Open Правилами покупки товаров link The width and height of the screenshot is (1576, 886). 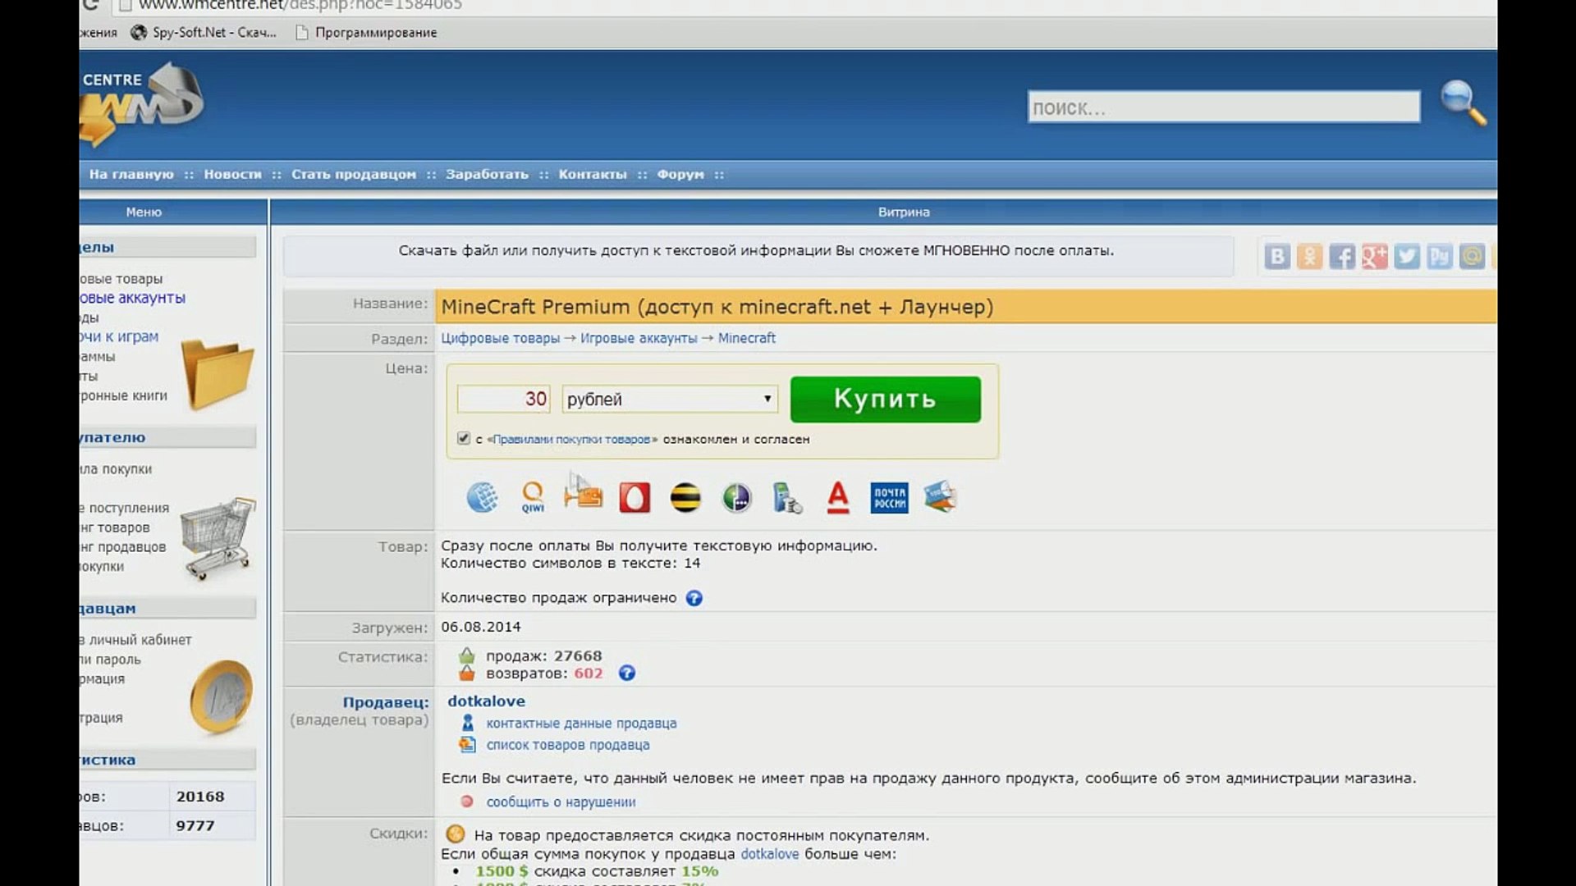(x=572, y=439)
